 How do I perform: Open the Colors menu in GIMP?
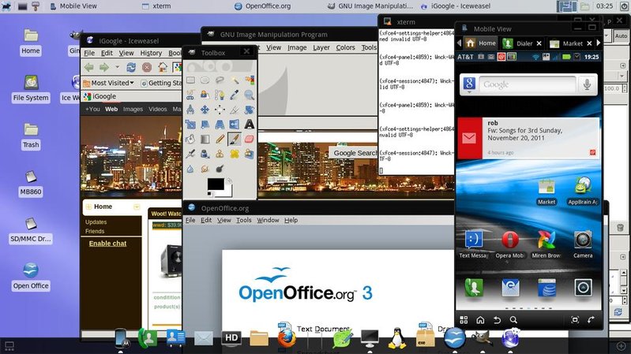(x=345, y=47)
